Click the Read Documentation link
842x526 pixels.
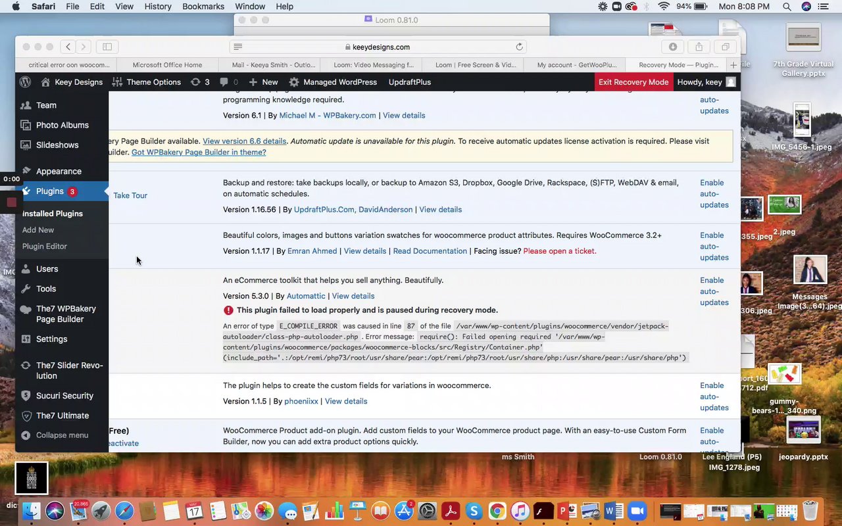pos(430,251)
